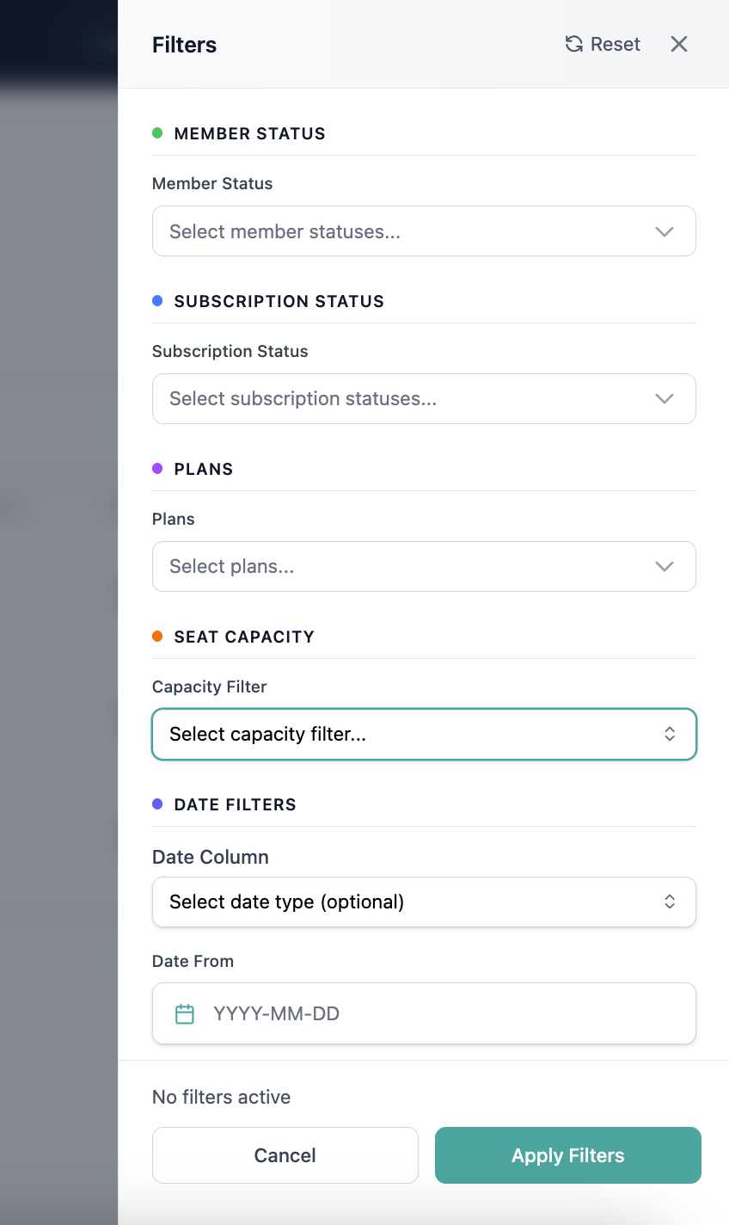Screen dimensions: 729x1225
Task: Click the Reset refresh icon
Action: (573, 44)
